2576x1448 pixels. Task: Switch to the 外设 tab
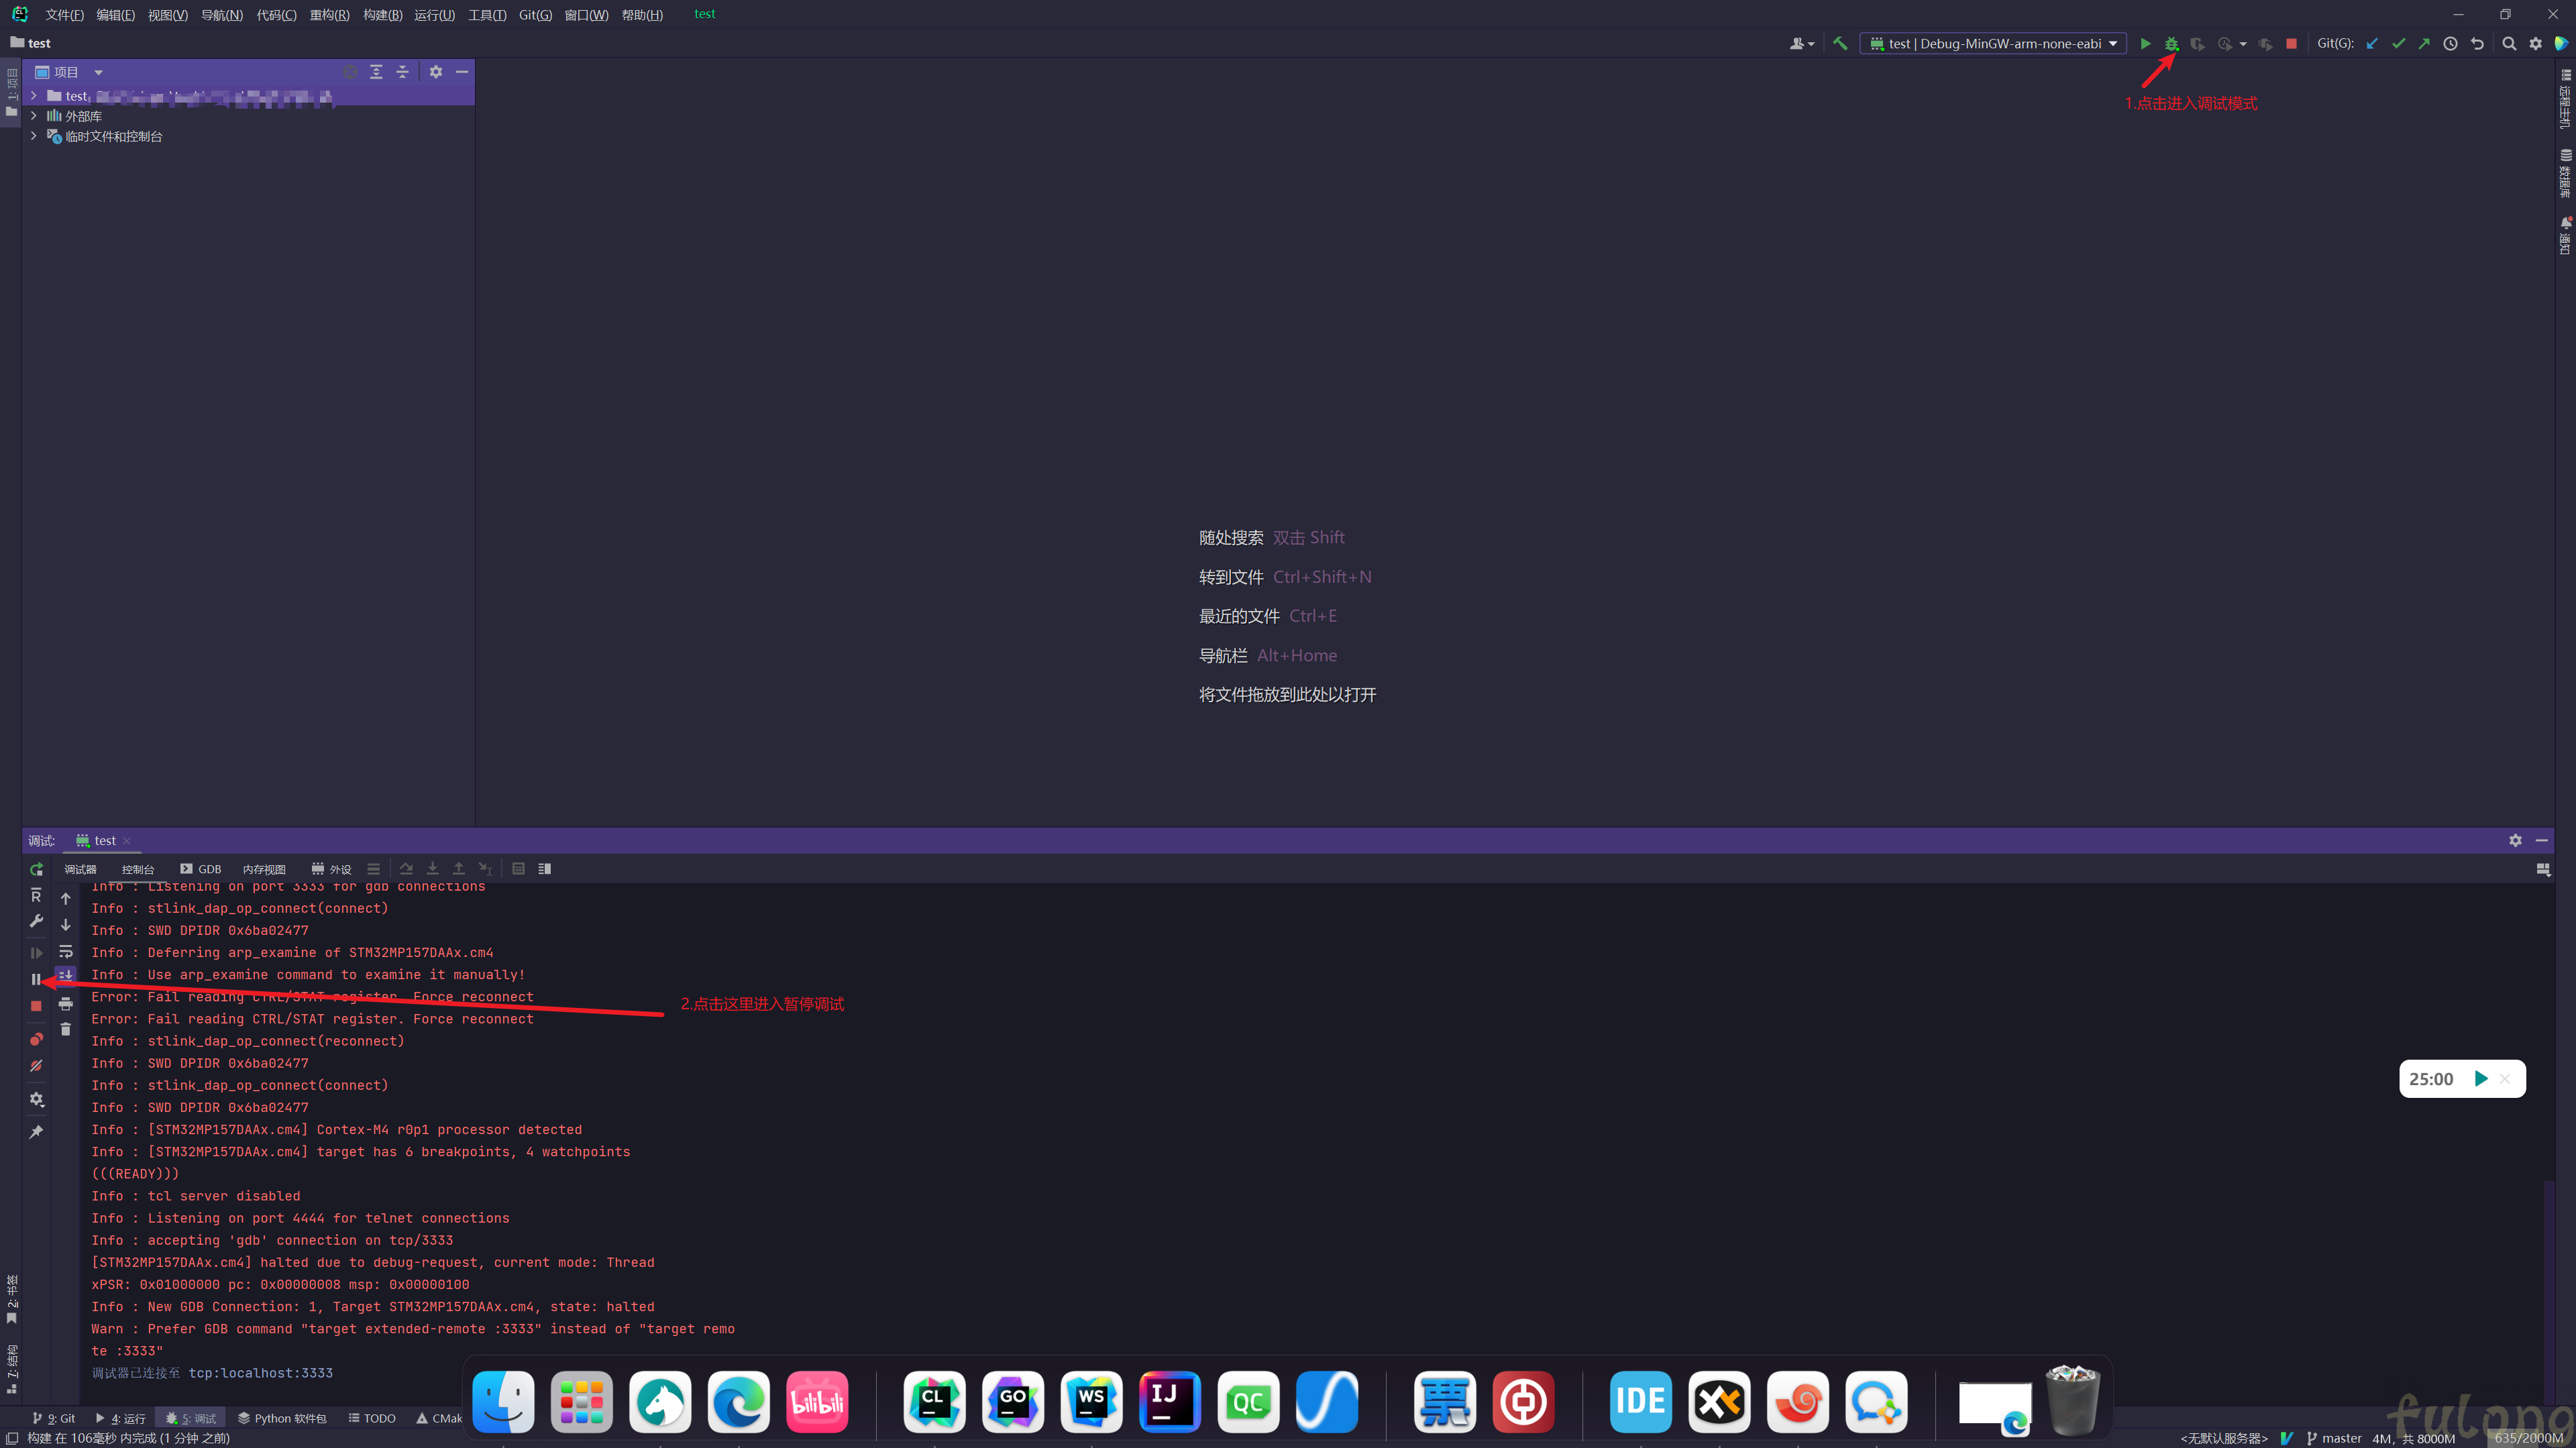click(331, 870)
